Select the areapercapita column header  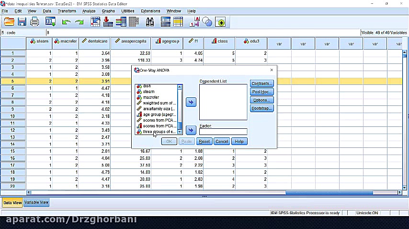(x=131, y=43)
